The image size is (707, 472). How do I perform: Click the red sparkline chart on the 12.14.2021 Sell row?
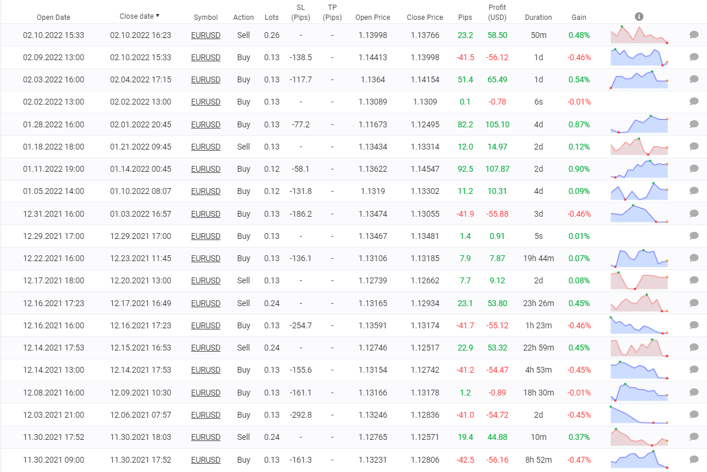[639, 348]
